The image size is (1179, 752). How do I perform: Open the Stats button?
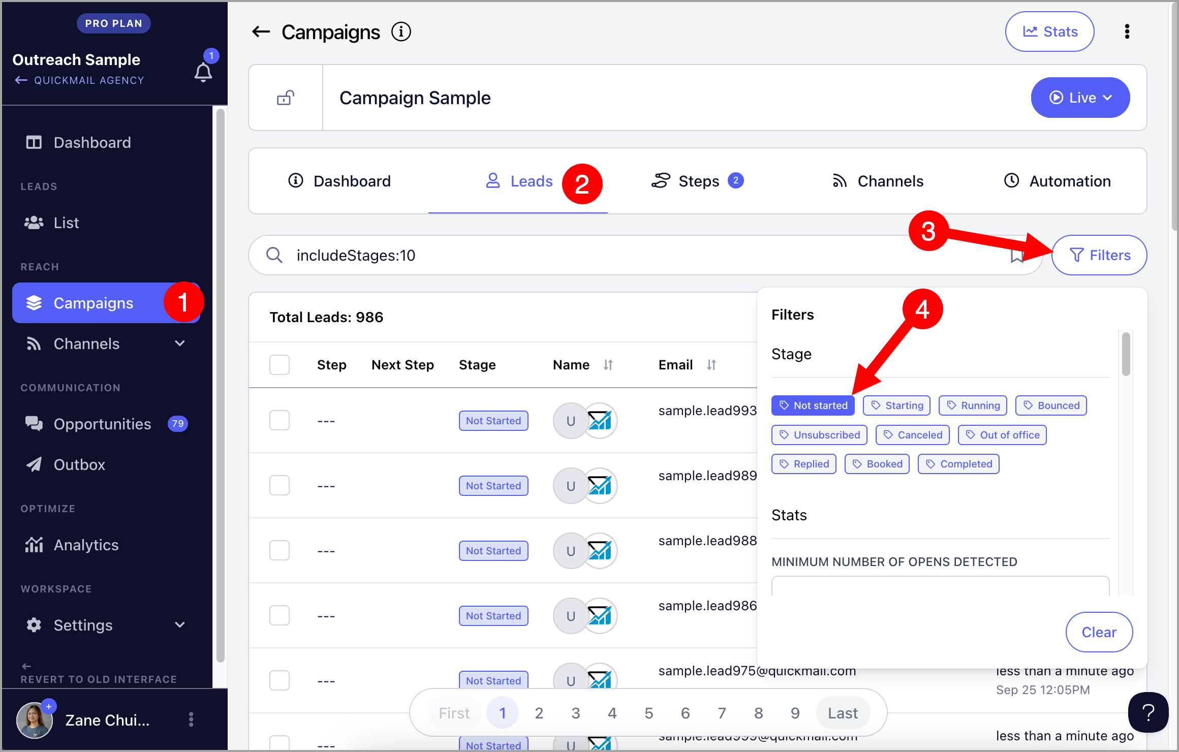point(1049,32)
